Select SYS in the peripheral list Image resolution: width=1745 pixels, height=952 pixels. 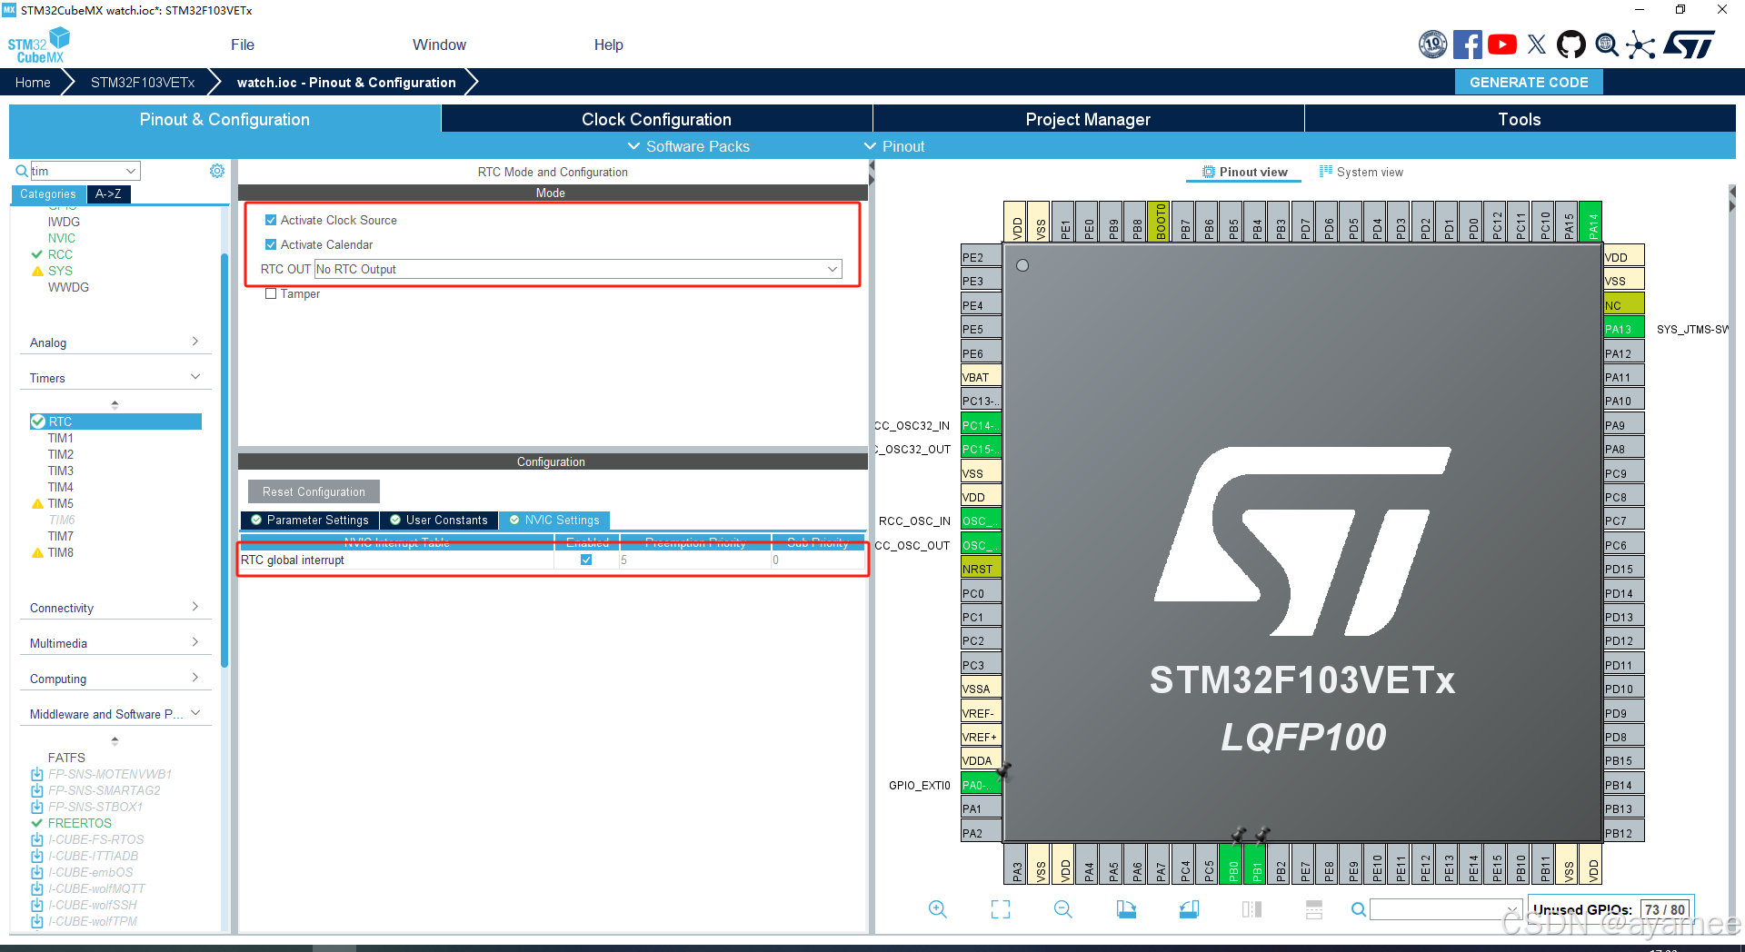(x=60, y=271)
